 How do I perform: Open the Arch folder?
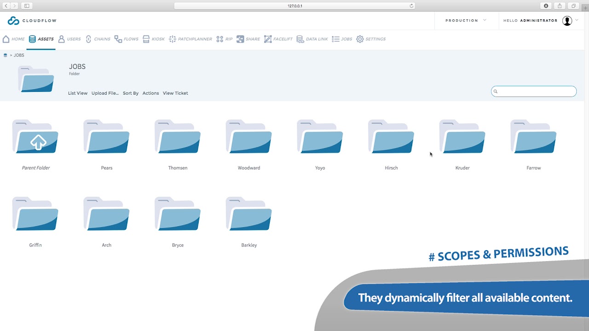(x=106, y=214)
